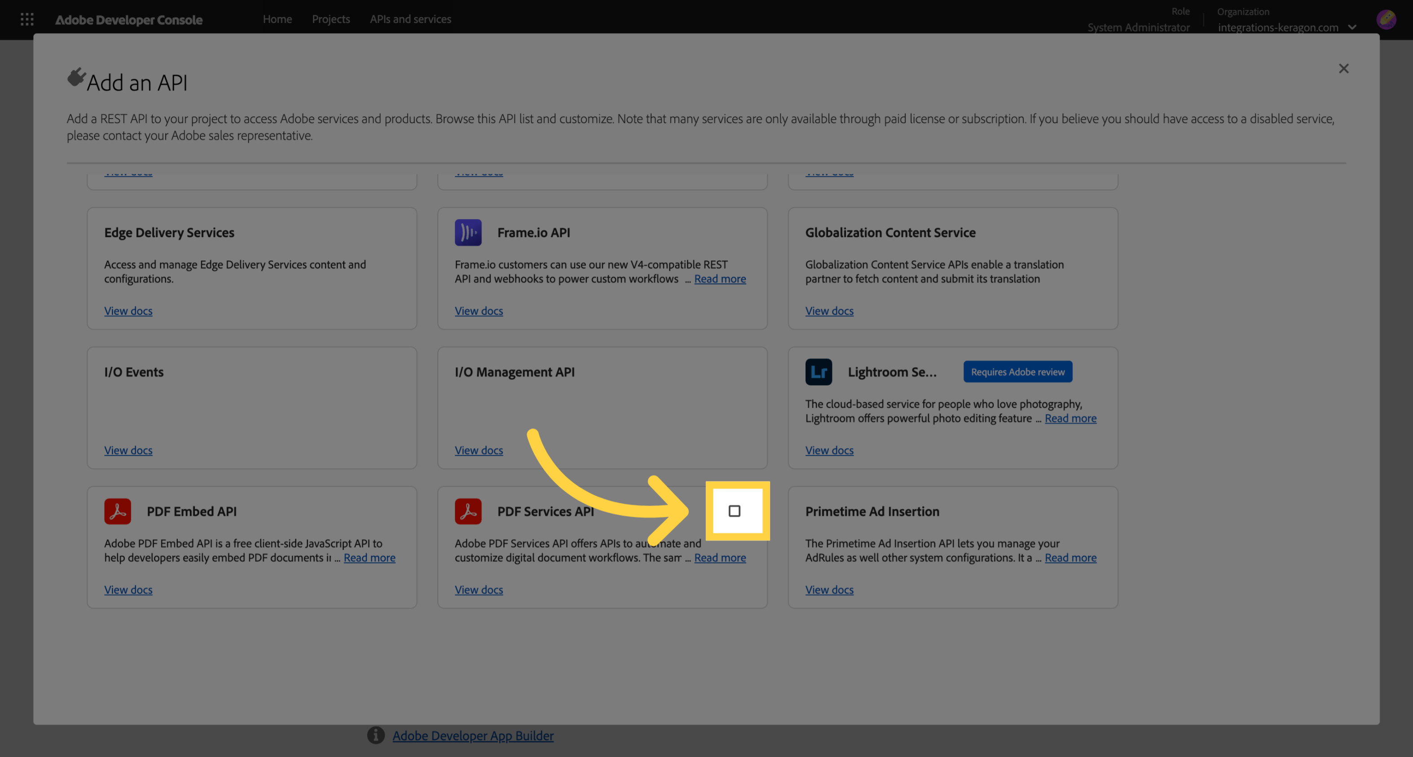Open the Projects menu item
1413x757 pixels.
[x=331, y=19]
